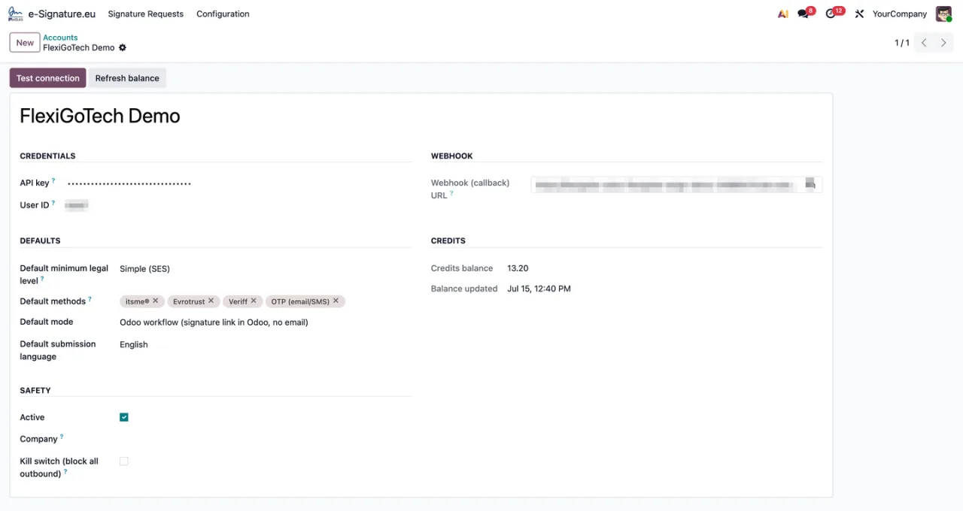Go back to Accounts breadcrumb
Viewport: 963px width, 511px height.
click(60, 38)
